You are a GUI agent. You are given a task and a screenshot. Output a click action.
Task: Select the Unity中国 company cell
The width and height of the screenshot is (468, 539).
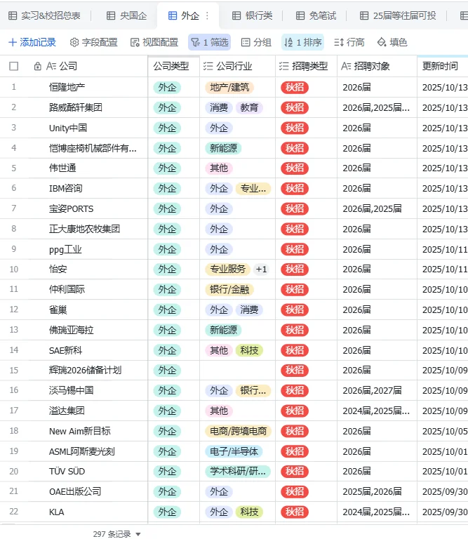tap(88, 128)
